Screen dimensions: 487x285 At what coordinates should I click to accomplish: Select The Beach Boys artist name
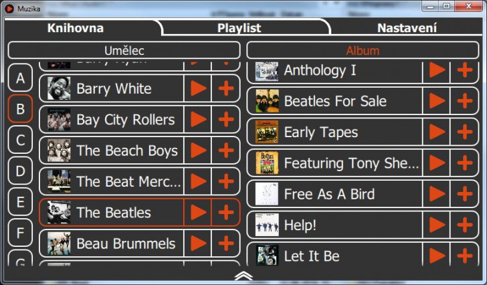(127, 151)
